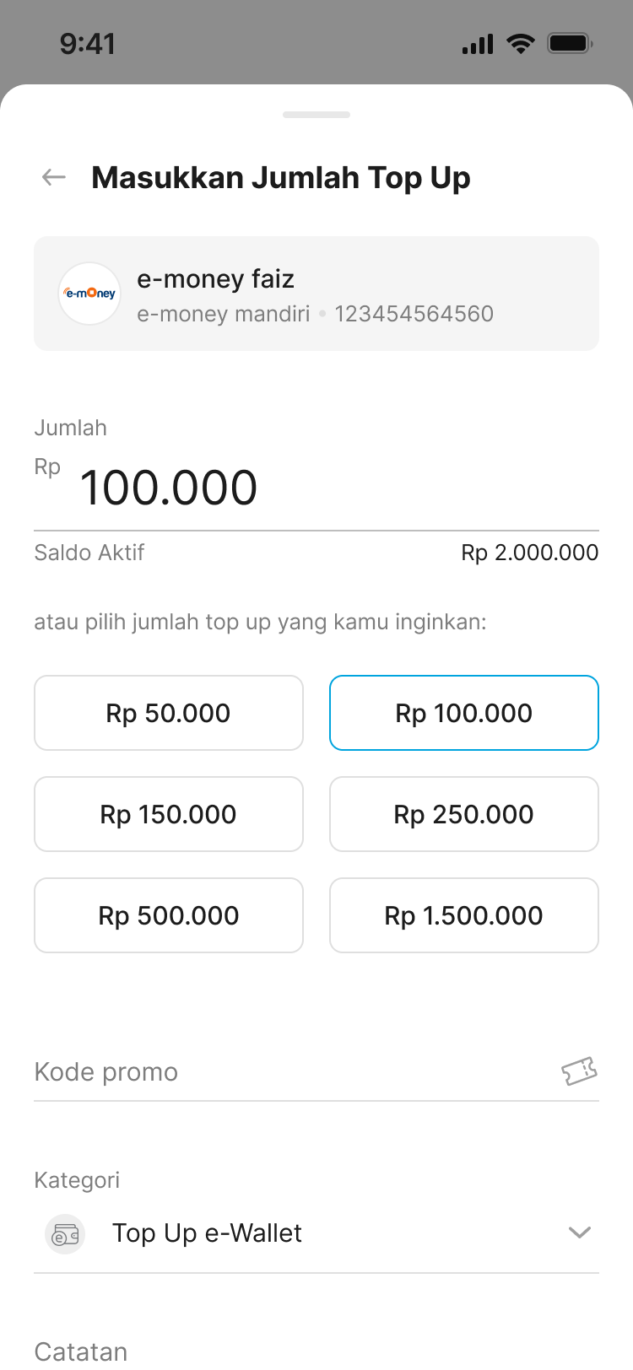Click the e-money Mandiri logo
The height and width of the screenshot is (1370, 633).
(x=89, y=294)
